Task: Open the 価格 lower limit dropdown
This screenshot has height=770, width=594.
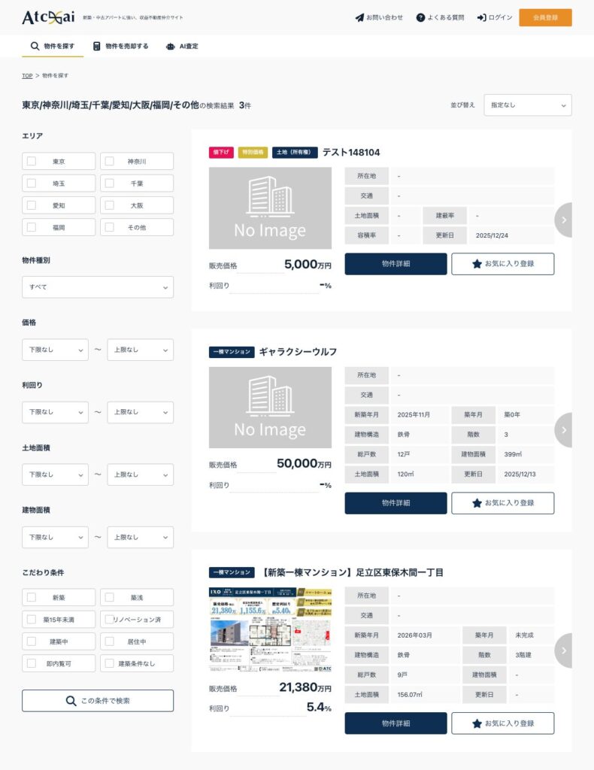Action: point(55,350)
